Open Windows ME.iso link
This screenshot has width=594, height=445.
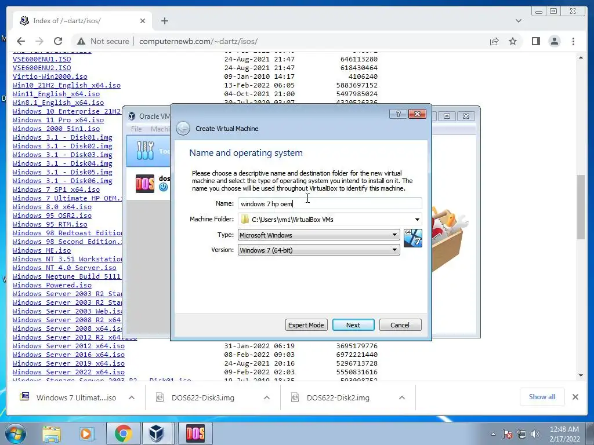[x=42, y=250]
